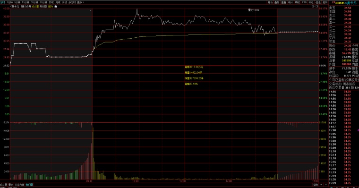Remove stock from watchlist via -自选
This screenshot has width=359, height=188.
tap(318, 2)
